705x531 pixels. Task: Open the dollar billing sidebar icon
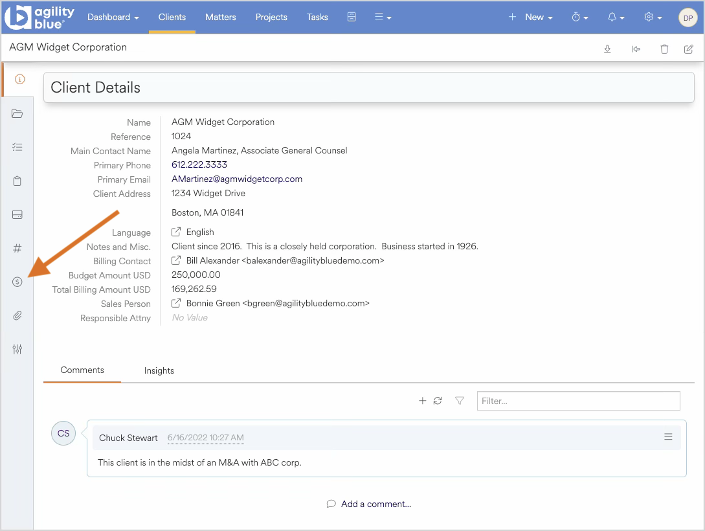pos(17,282)
